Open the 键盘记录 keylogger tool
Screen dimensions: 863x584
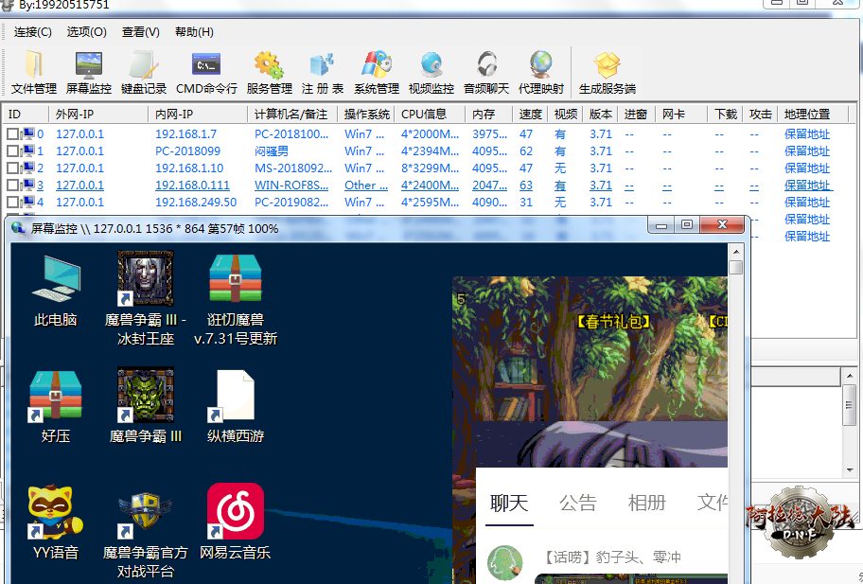(144, 73)
